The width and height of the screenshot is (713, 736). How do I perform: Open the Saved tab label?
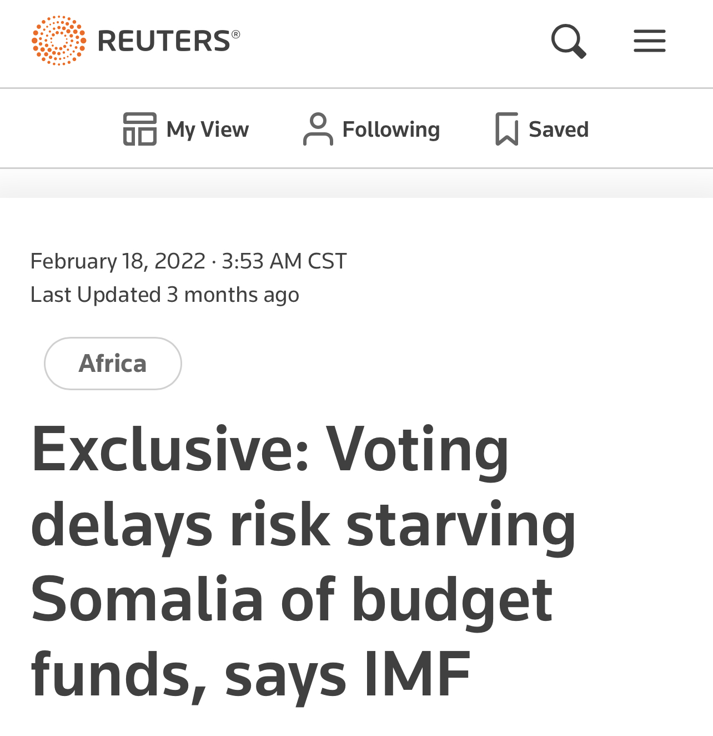tap(559, 130)
